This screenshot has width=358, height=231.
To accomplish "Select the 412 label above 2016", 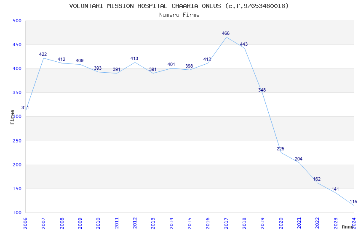I will coord(207,59).
